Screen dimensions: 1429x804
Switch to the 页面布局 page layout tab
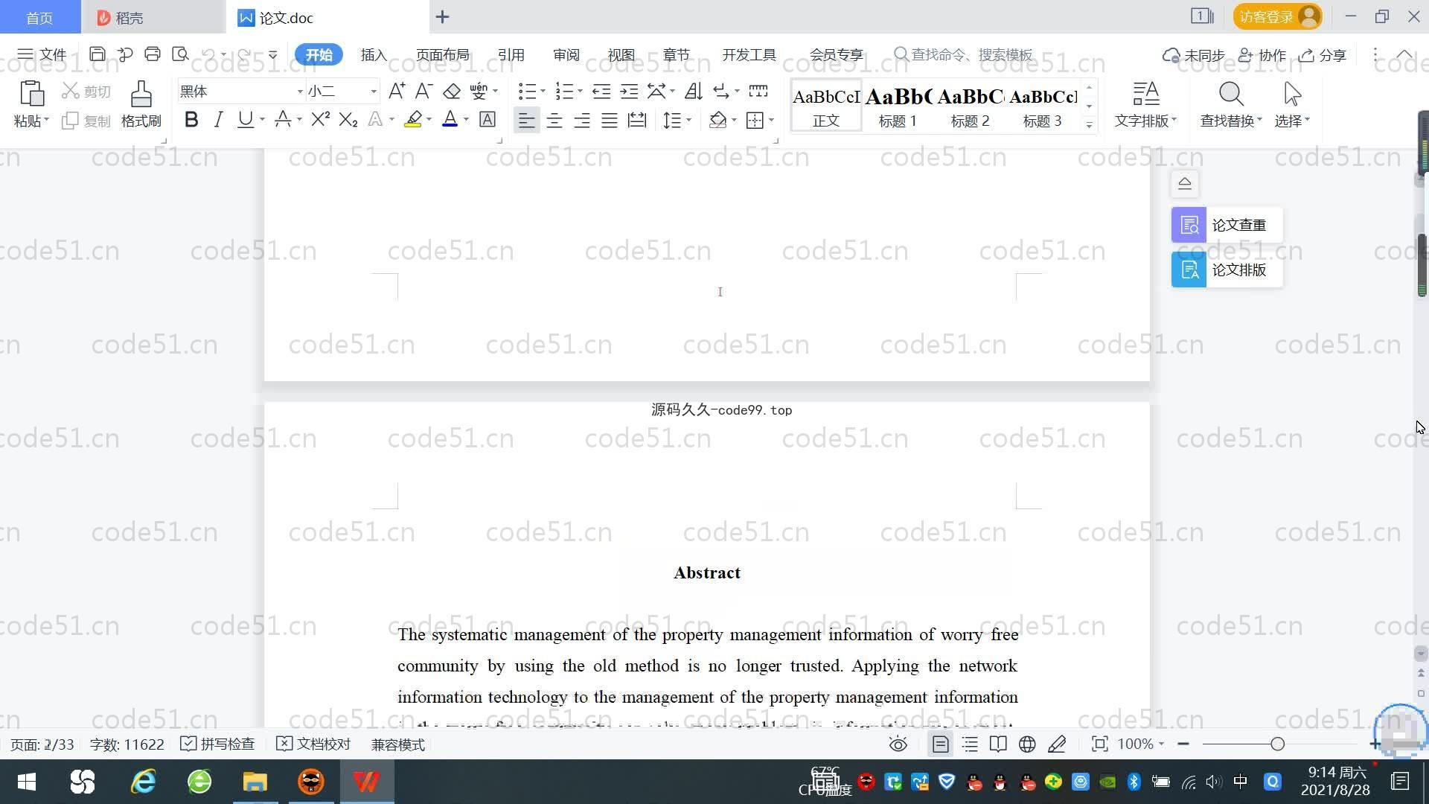tap(442, 54)
